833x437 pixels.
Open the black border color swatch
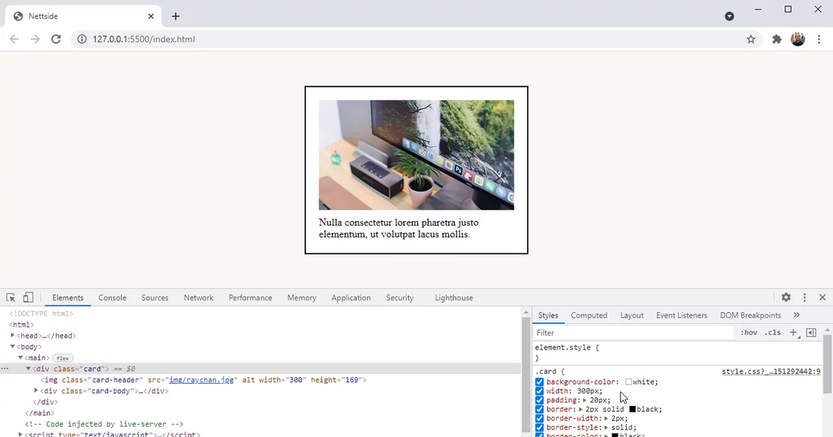point(632,409)
